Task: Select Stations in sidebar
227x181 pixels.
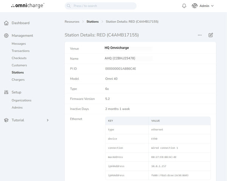Action: (18, 72)
